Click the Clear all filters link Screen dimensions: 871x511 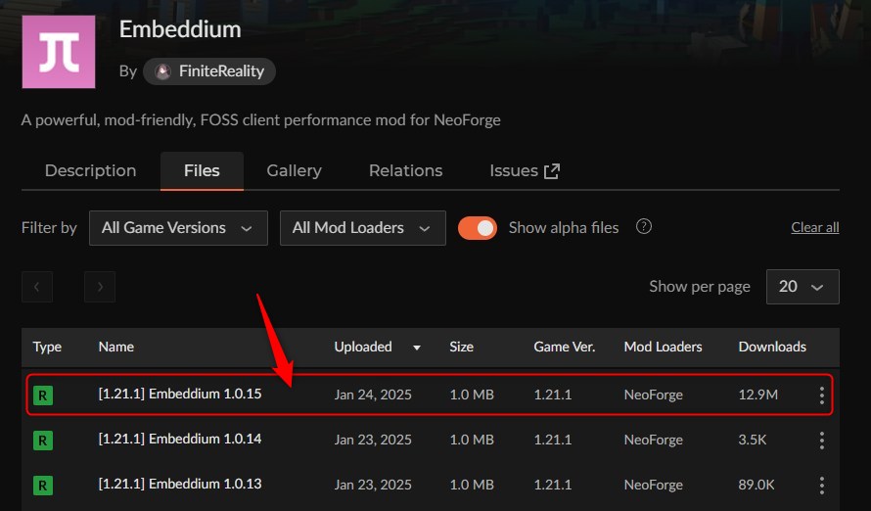[x=815, y=227]
